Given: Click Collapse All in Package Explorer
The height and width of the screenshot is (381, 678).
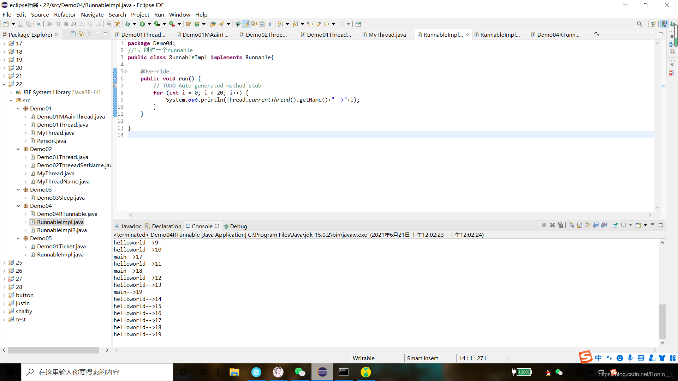Looking at the screenshot, I should (x=73, y=34).
